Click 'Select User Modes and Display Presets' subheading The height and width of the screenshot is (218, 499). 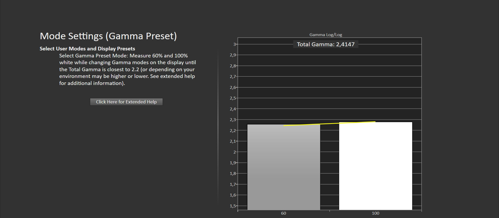tap(87, 49)
